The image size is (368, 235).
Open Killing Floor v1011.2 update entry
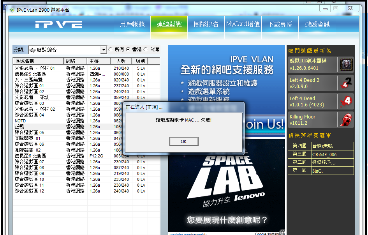[x=320, y=120]
